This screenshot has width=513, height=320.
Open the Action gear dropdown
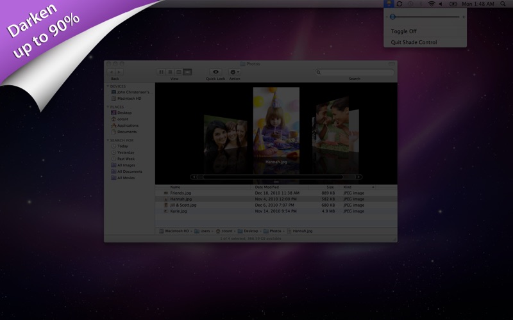pyautogui.click(x=235, y=72)
